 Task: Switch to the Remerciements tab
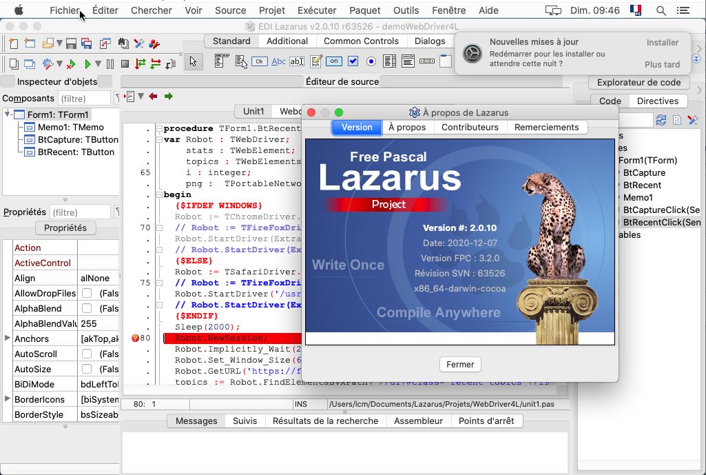click(547, 127)
